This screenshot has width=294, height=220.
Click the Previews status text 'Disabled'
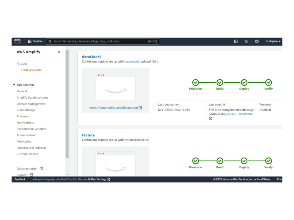coord(265,110)
